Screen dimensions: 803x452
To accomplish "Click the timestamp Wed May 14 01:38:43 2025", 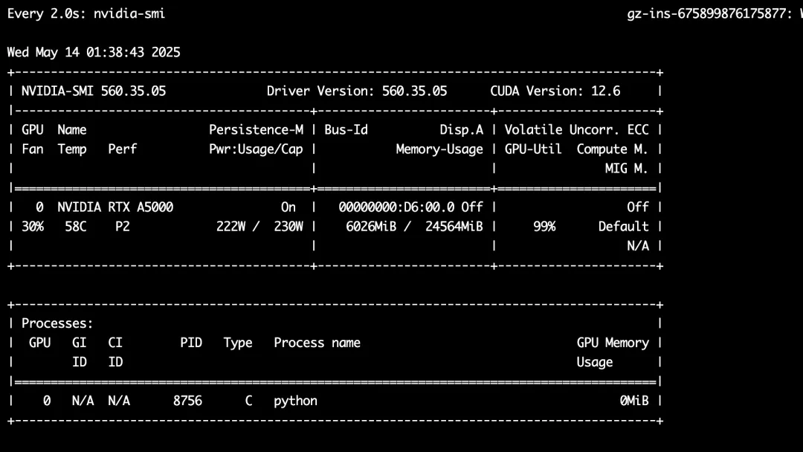I will 94,52.
